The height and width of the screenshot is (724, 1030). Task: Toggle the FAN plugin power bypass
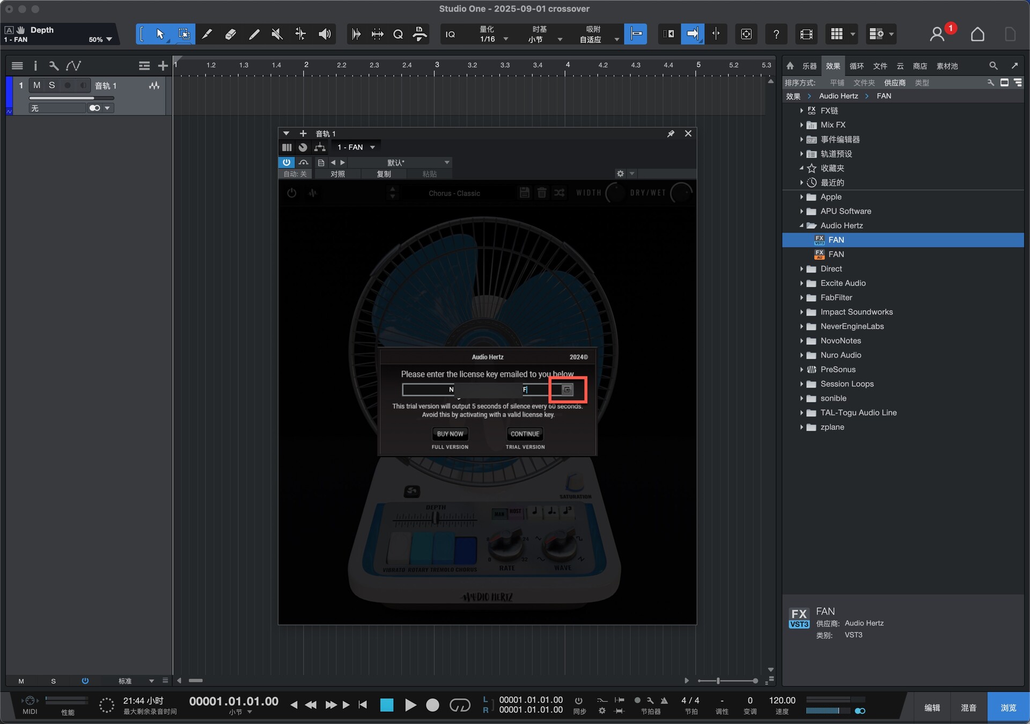286,162
